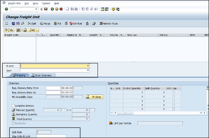209x138 pixels.
Task: Click the printer icon in the list toolbar
Action: pyautogui.click(x=25, y=30)
